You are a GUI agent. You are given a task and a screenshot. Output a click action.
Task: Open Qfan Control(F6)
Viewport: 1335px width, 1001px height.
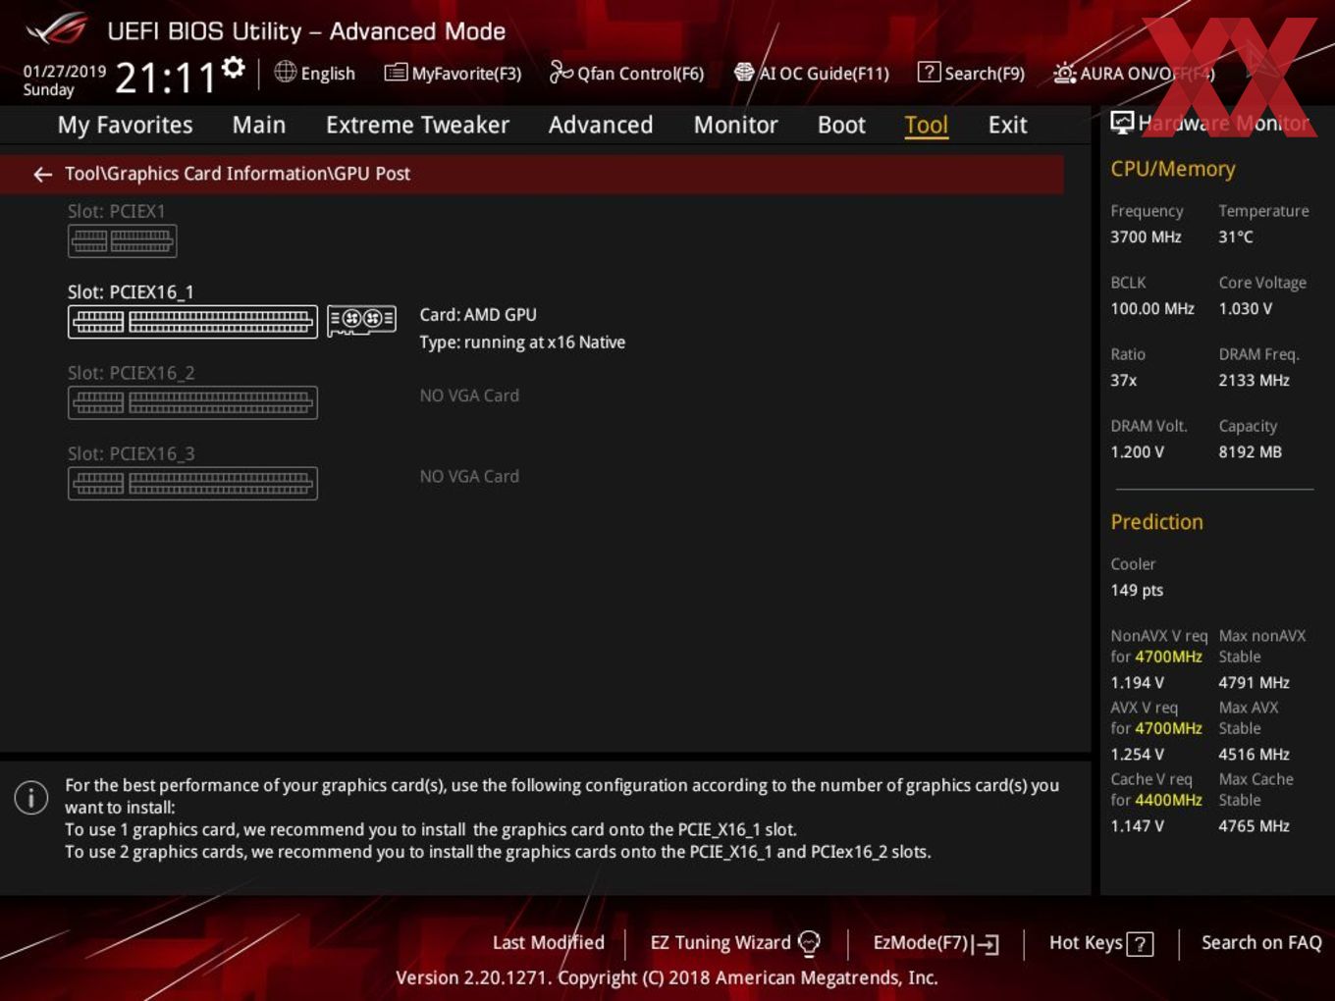click(x=626, y=73)
